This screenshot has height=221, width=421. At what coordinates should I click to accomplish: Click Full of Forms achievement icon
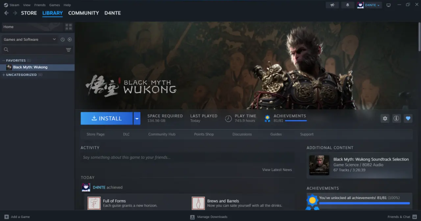[94, 203]
